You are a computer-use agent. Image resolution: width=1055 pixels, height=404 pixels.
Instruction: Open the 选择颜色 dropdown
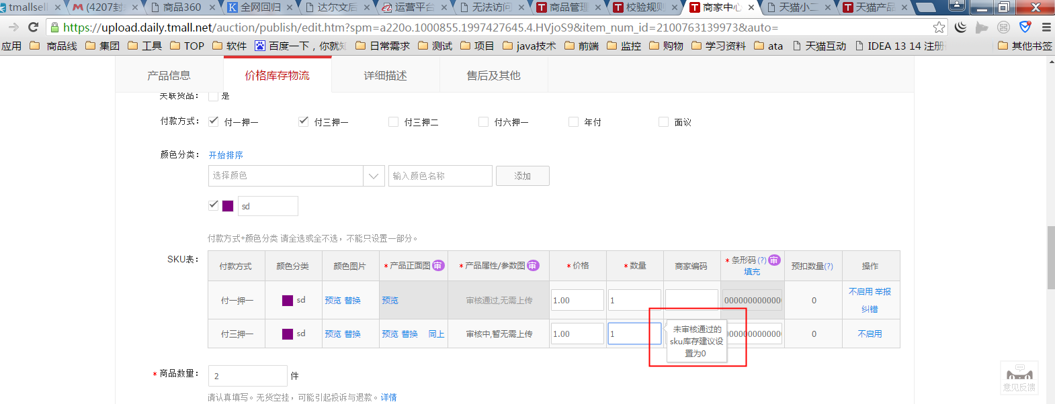point(296,176)
